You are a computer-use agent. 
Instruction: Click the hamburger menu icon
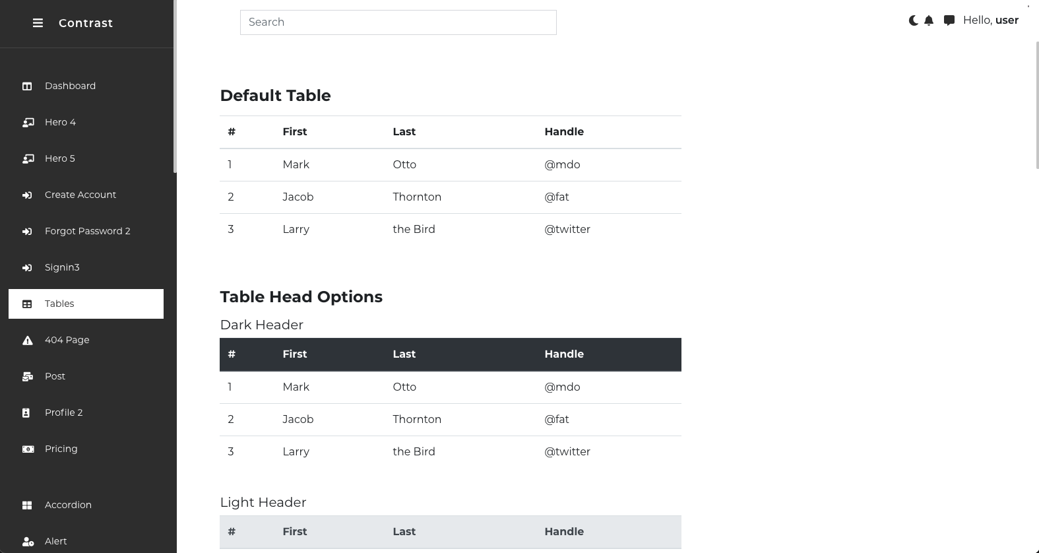38,23
